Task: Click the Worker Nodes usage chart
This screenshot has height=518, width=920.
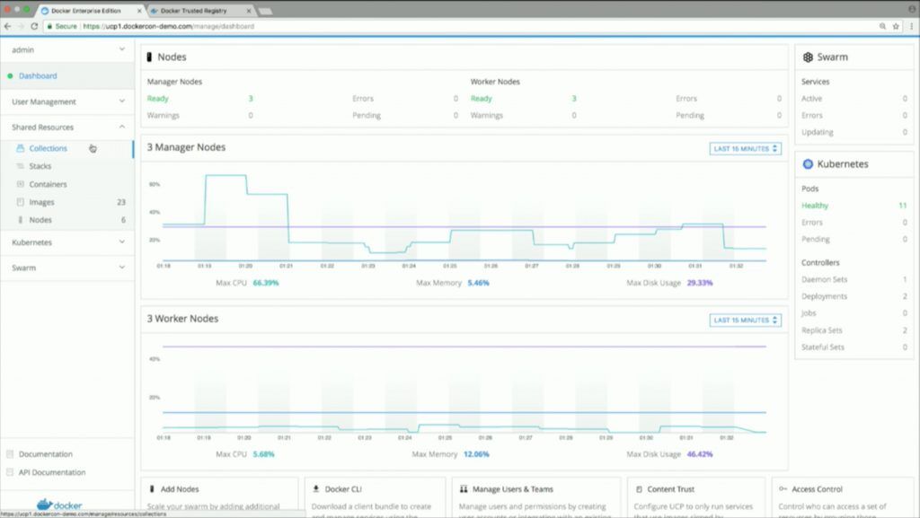Action: tap(464, 390)
